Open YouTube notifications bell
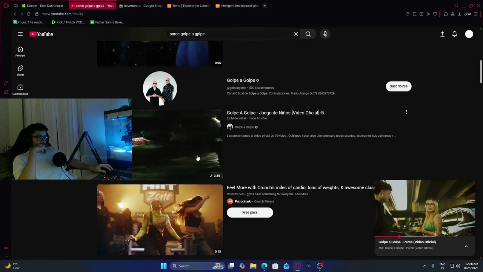This screenshot has height=272, width=483. (455, 34)
